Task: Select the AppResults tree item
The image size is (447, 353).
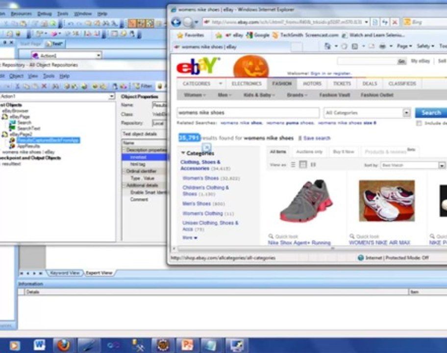Action: (28, 146)
